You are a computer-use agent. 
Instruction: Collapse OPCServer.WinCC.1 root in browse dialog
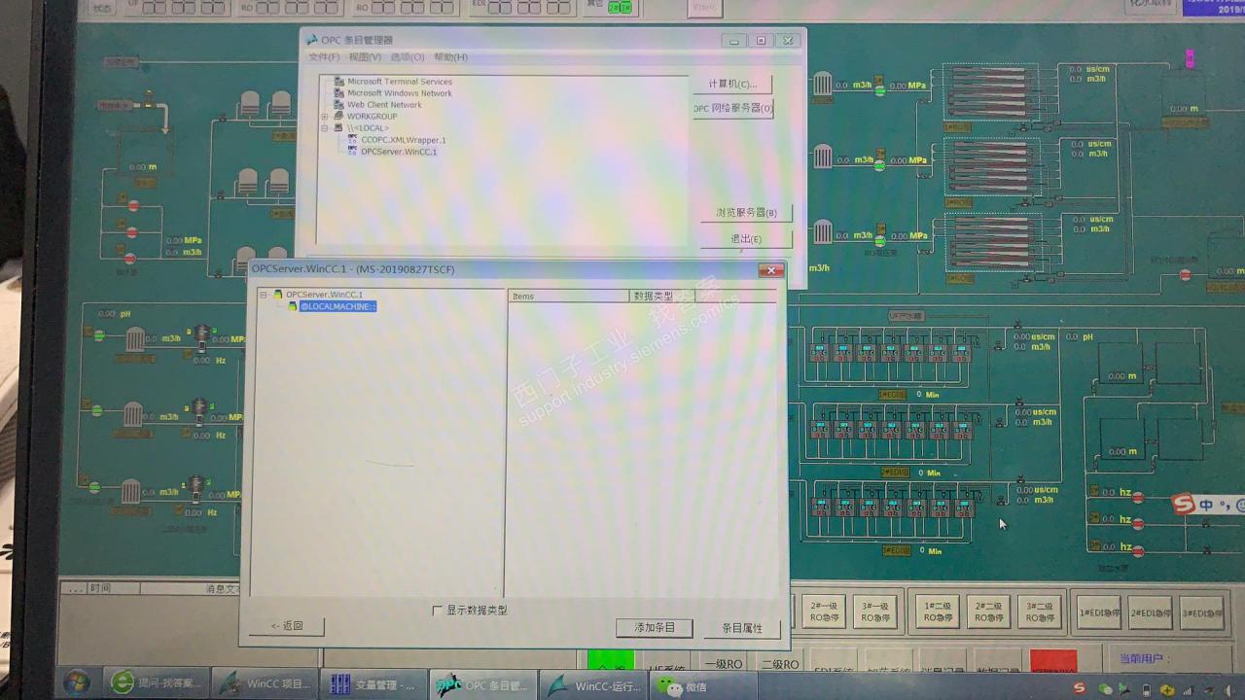pos(264,295)
